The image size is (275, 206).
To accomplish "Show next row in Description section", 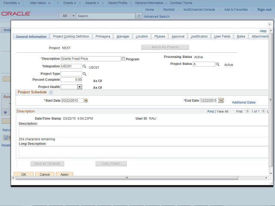I will tap(263, 111).
